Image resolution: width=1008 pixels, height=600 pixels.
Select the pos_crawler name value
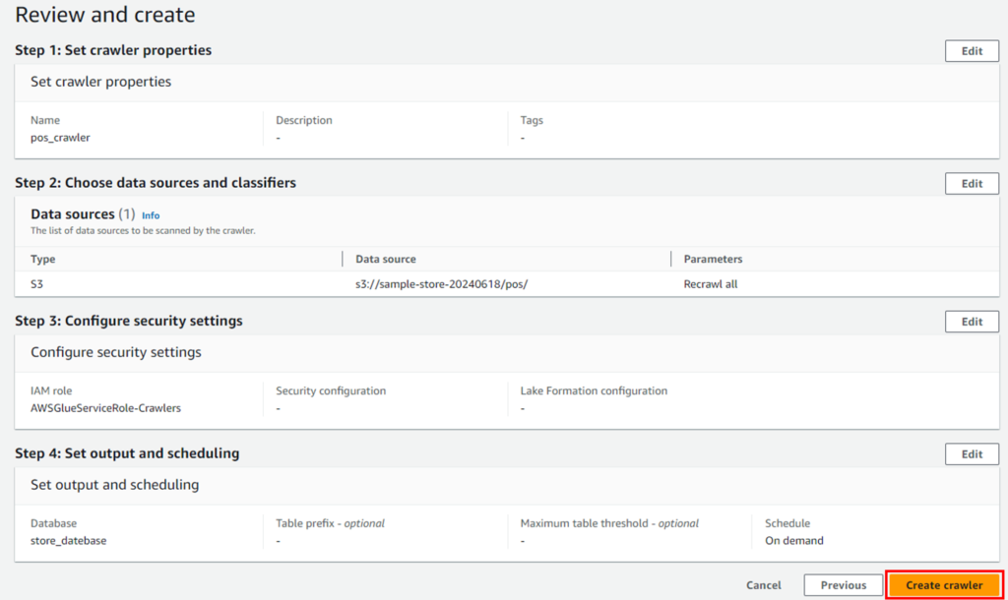[x=60, y=138]
